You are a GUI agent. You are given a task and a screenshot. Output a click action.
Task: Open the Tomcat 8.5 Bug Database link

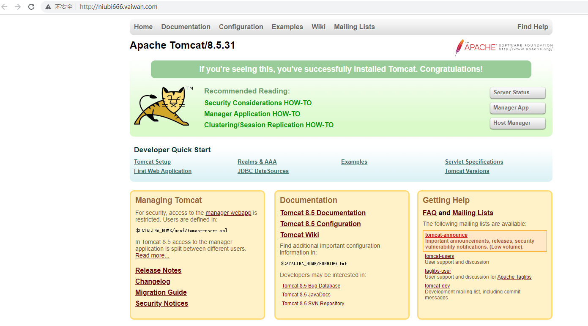tap(311, 286)
